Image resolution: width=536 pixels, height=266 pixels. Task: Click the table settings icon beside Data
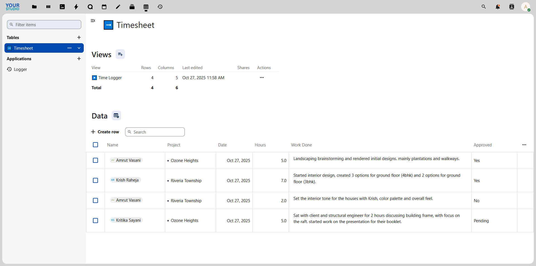point(116,115)
